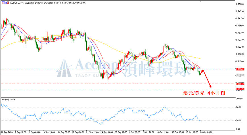Image resolution: width=247 pixels, height=135 pixels.
Task: Click the red 澳元/美元 4小时图 caption
Action: [x=204, y=93]
